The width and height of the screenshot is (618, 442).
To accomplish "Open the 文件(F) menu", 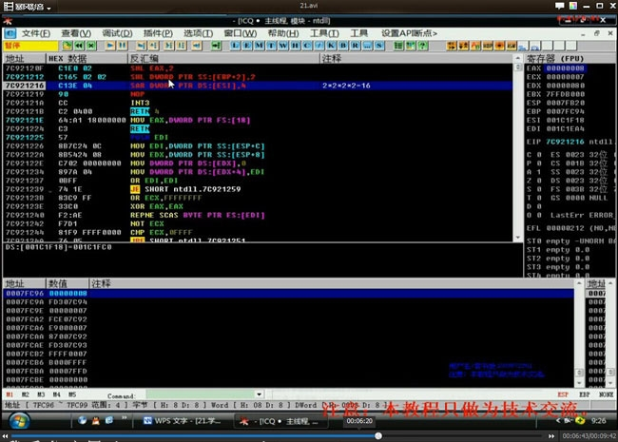I will click(x=35, y=33).
